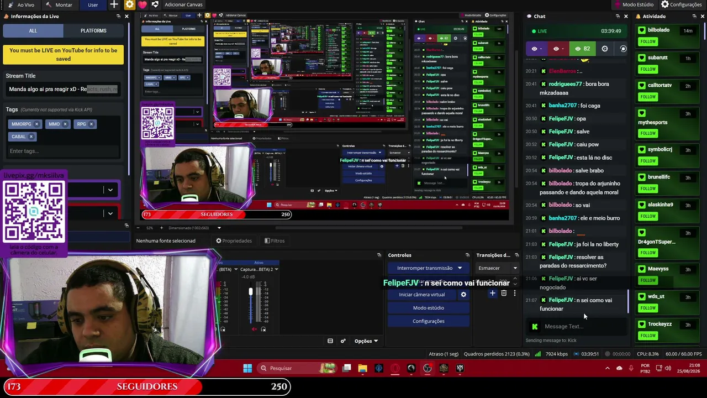Open the Captura BETA 2 source dropdown arrow

coord(276,269)
